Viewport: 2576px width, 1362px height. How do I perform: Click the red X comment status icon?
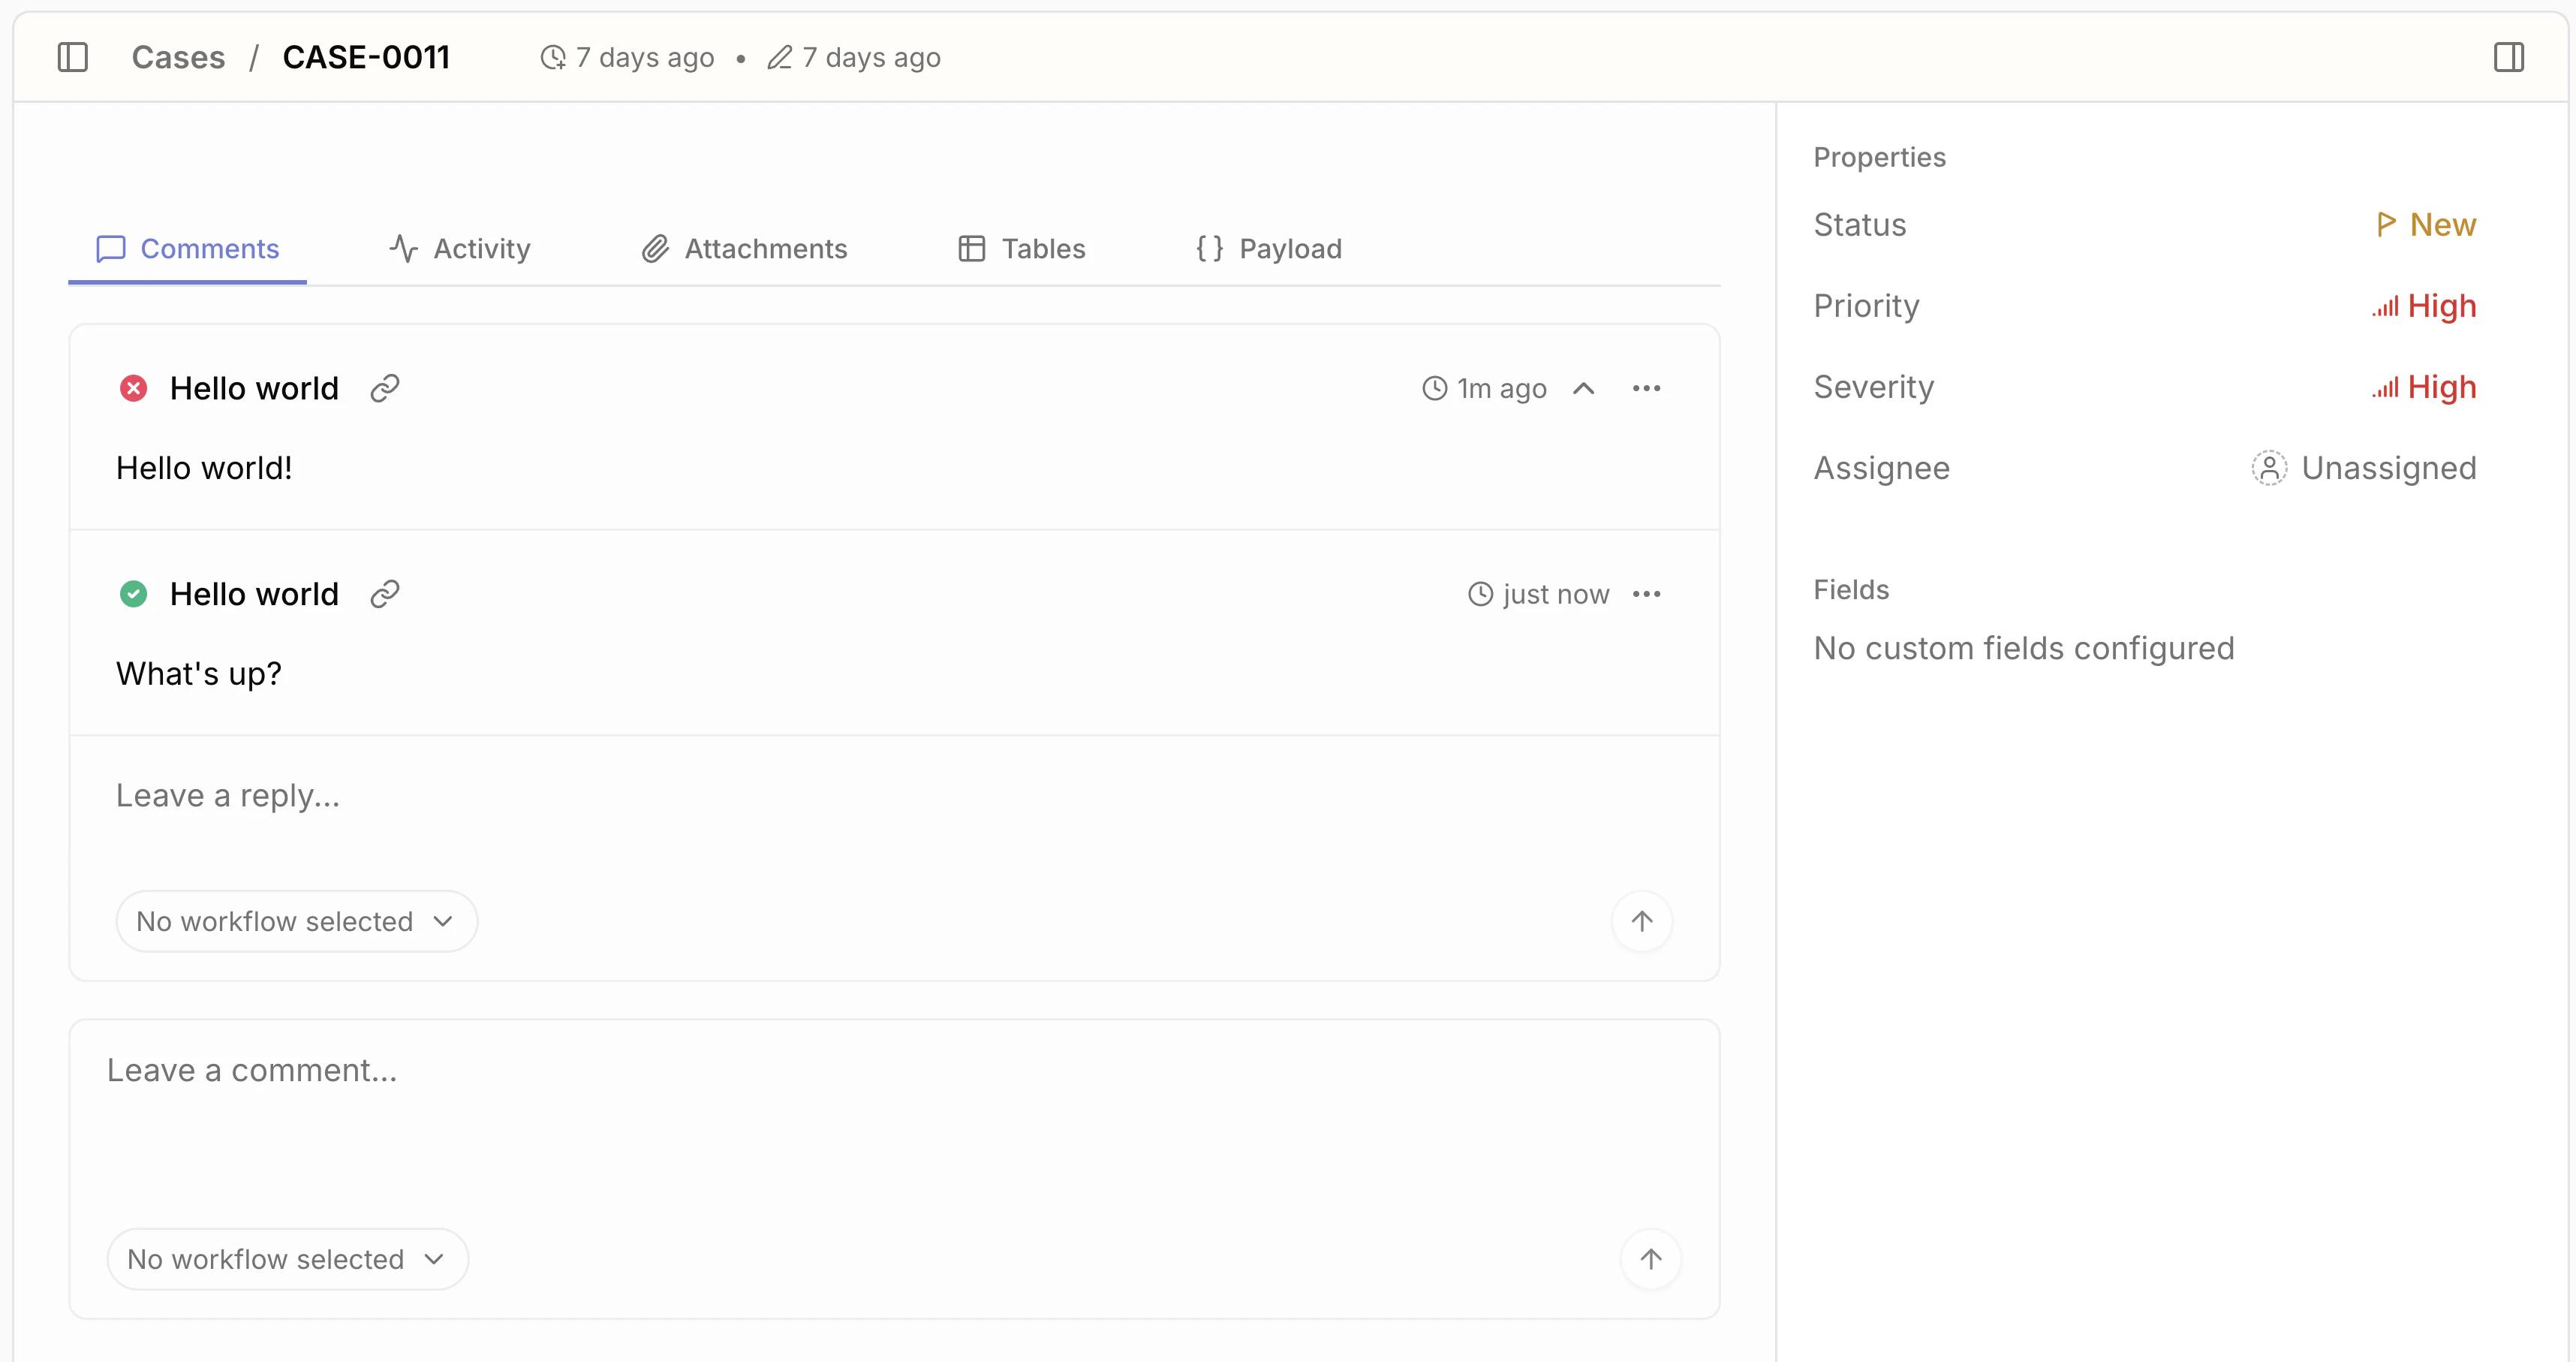pyautogui.click(x=133, y=388)
